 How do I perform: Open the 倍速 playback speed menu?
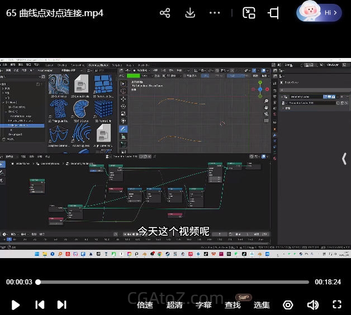tap(145, 305)
